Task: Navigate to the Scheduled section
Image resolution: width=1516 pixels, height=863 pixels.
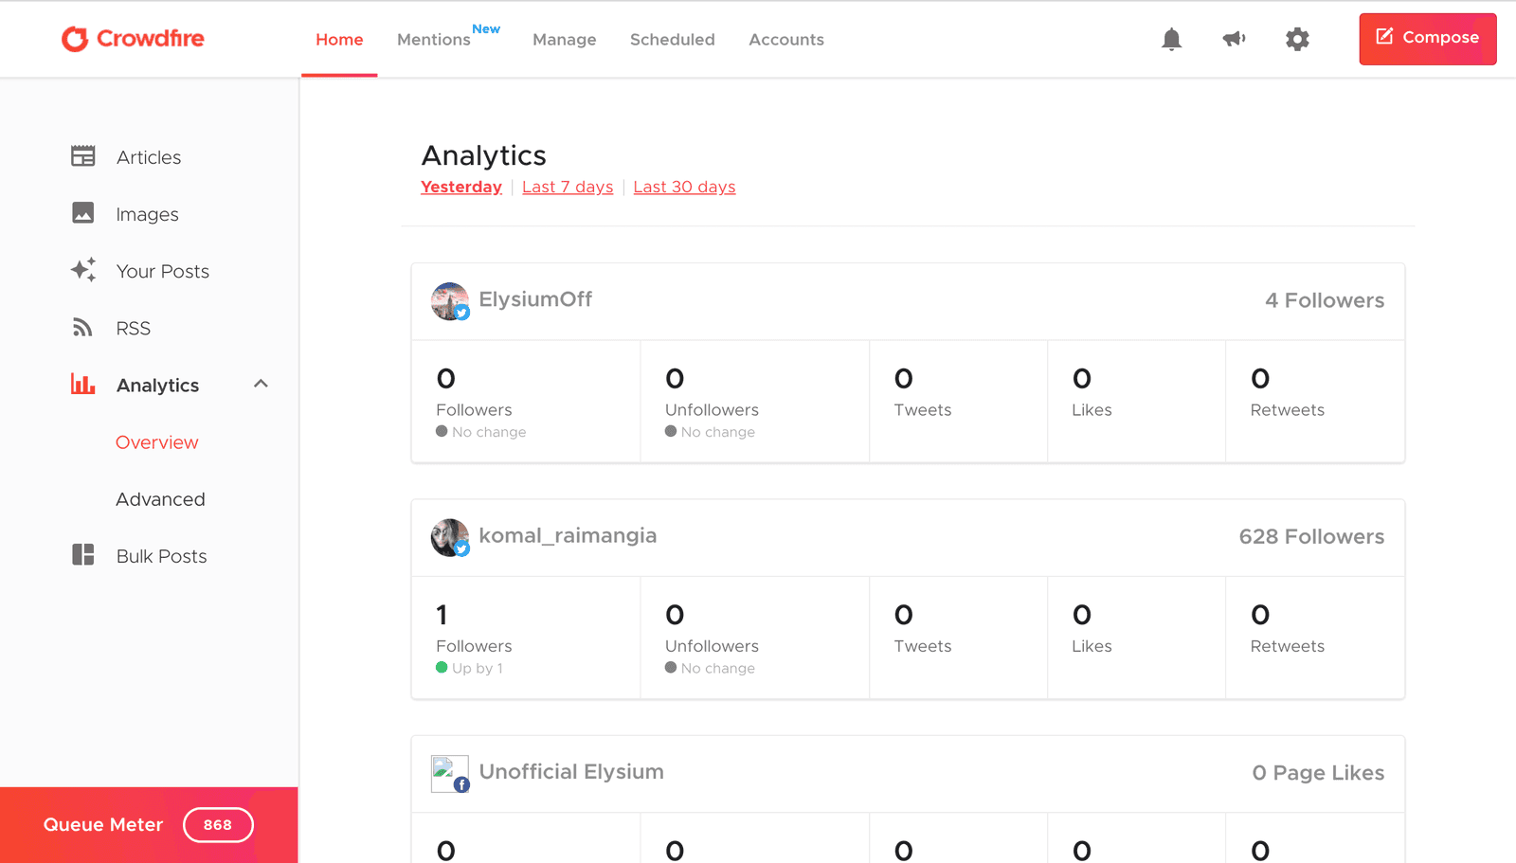Action: click(x=673, y=40)
